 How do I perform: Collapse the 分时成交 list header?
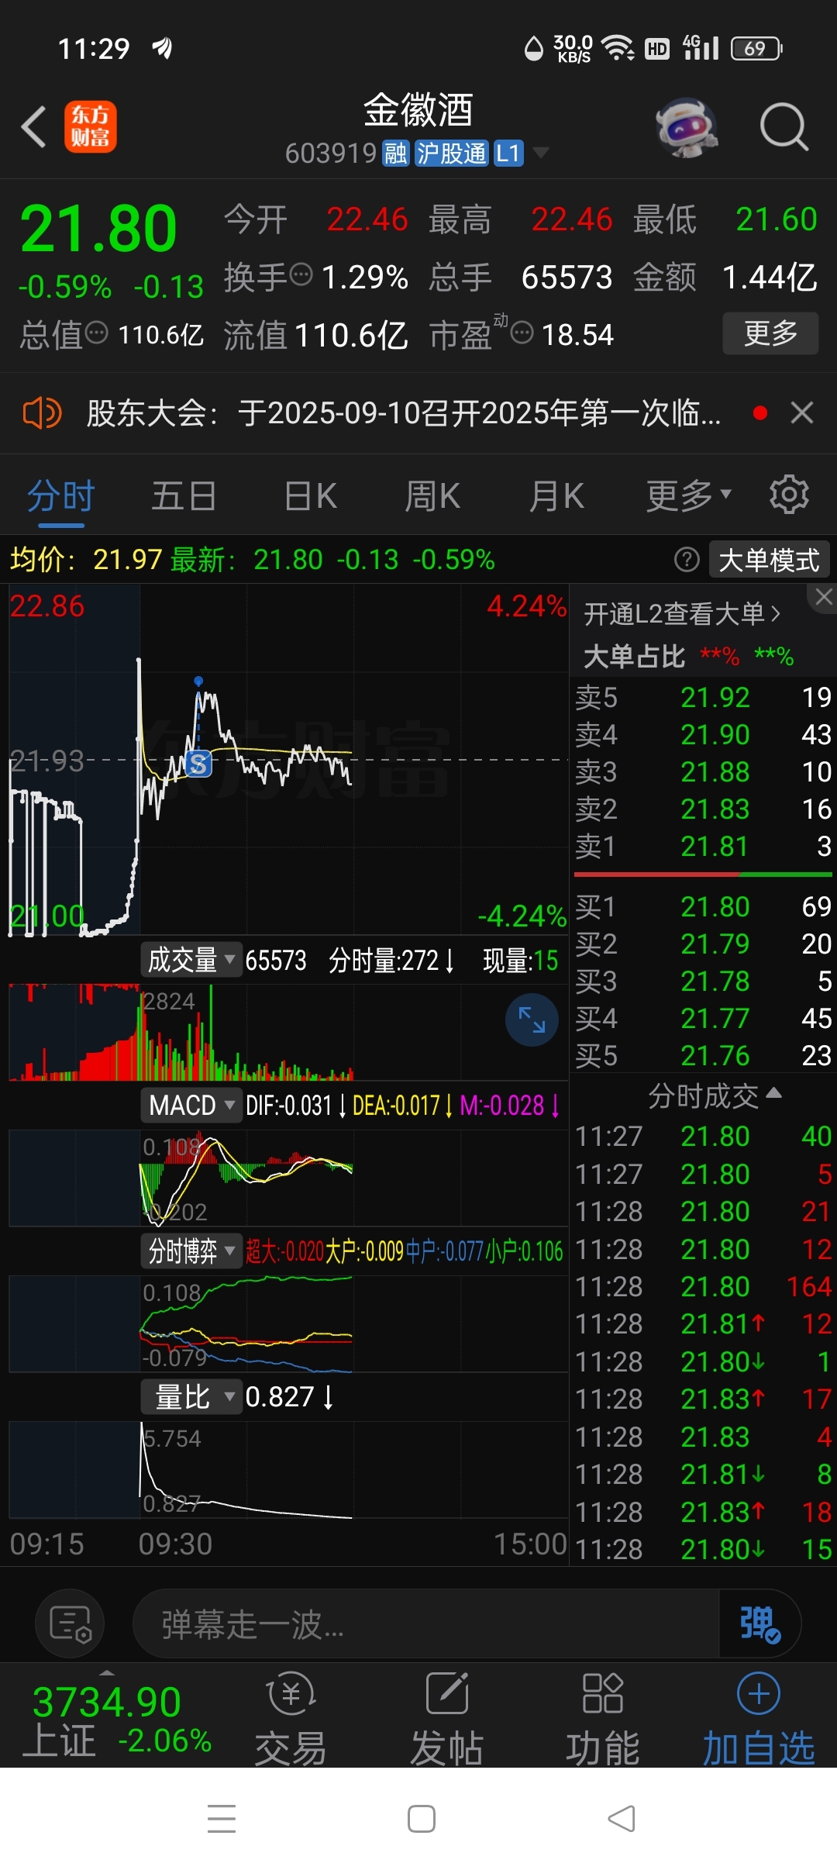715,1096
